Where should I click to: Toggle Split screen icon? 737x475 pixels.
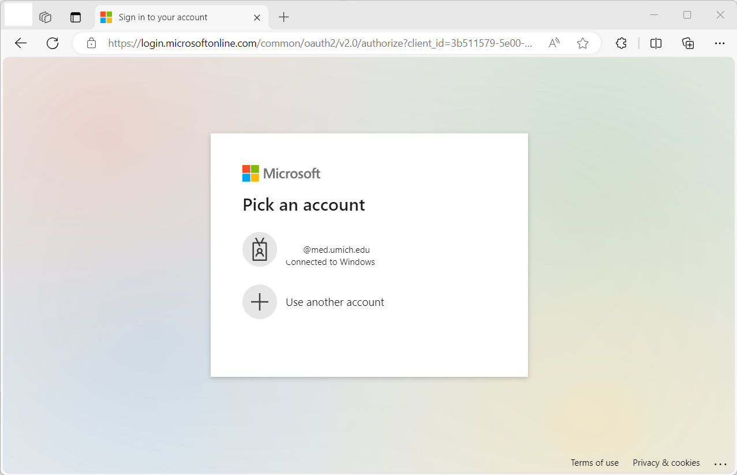pos(656,43)
